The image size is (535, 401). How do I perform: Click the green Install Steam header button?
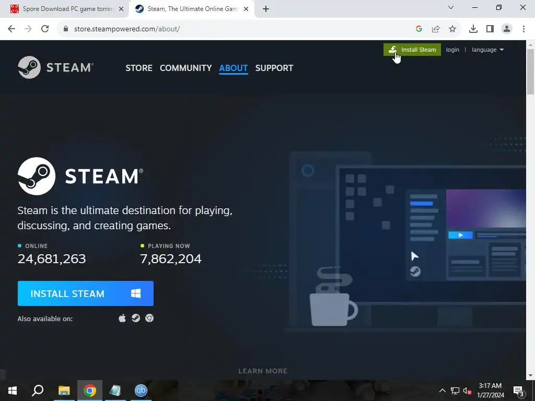coord(412,50)
